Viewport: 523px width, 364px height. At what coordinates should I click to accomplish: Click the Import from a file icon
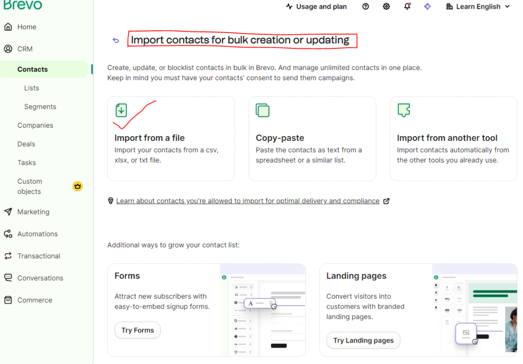121,110
